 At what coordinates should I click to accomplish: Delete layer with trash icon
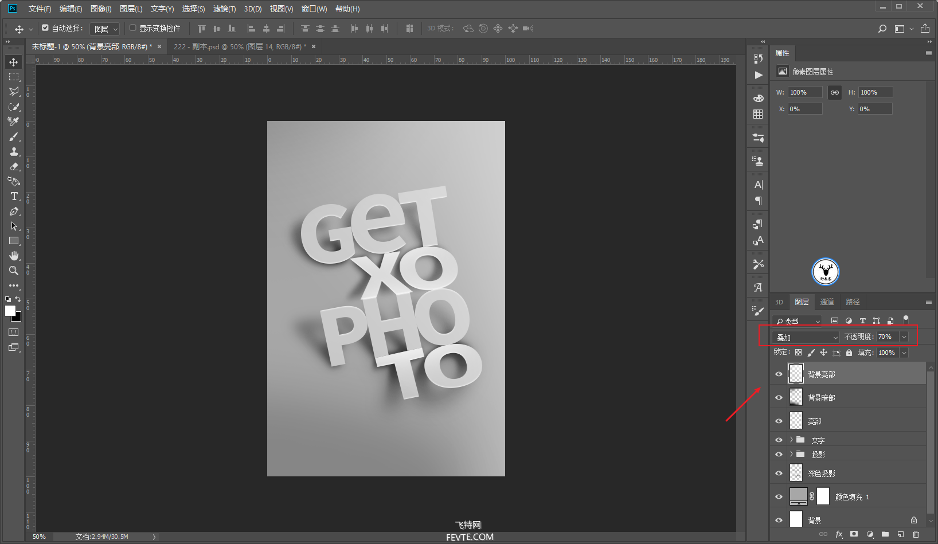pos(916,534)
